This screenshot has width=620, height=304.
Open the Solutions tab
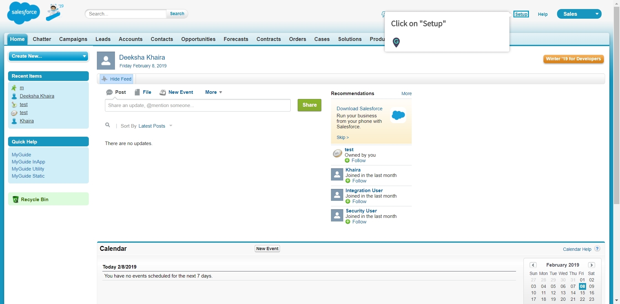tap(350, 39)
